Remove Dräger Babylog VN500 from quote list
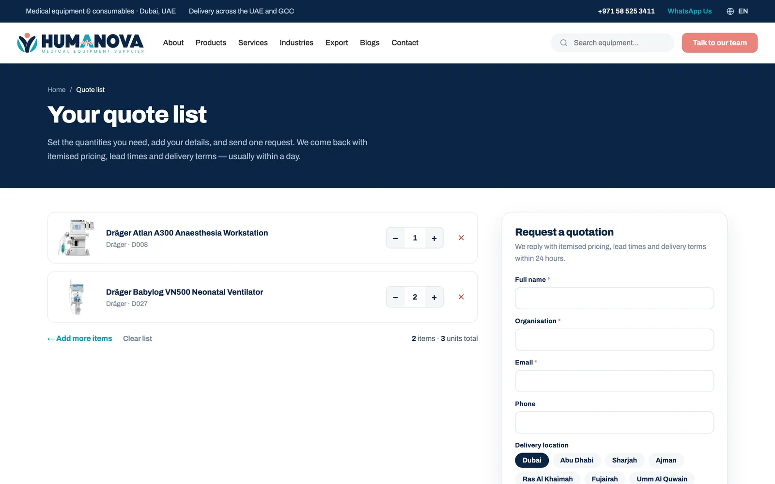Image resolution: width=775 pixels, height=484 pixels. (461, 297)
